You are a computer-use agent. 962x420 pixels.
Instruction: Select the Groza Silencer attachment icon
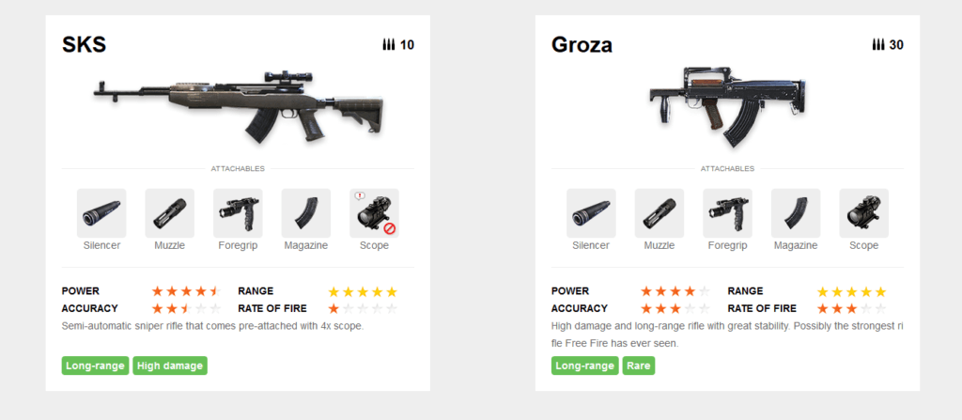point(591,213)
